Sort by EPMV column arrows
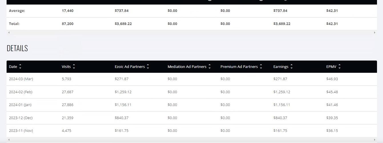Screen dimensions: 383x143 click(x=339, y=67)
